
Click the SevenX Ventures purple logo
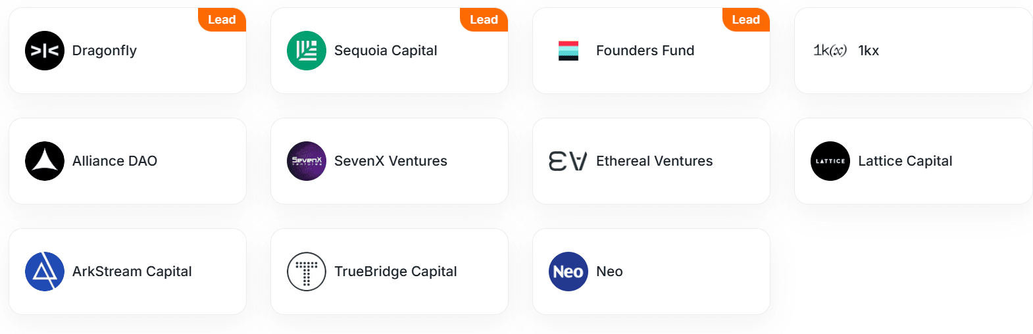[307, 161]
